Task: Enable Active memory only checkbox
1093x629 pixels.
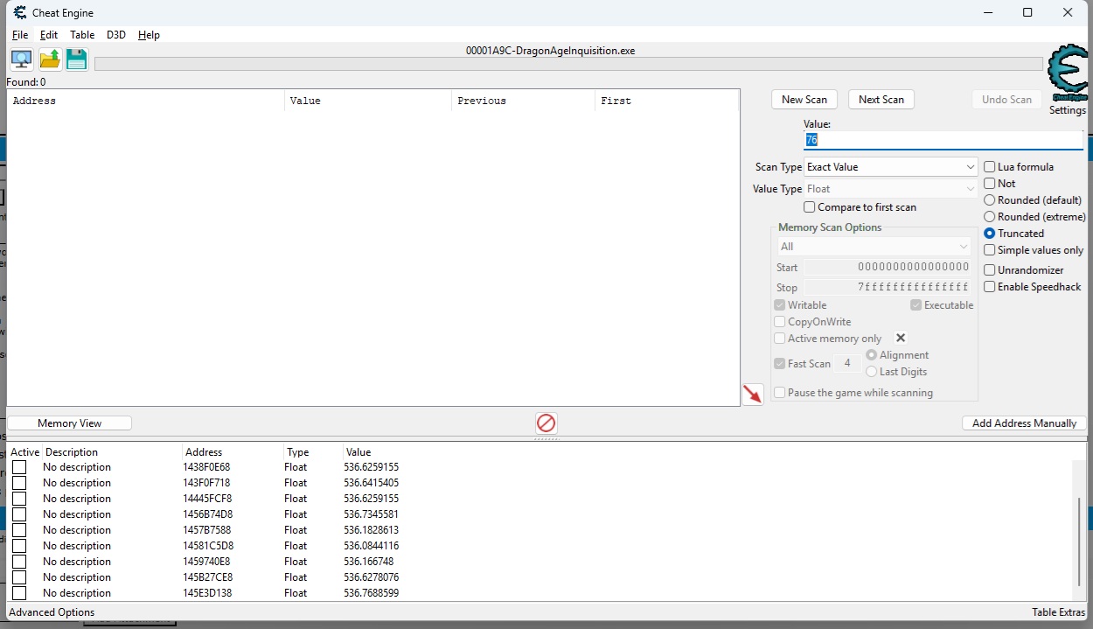Action: coord(780,339)
